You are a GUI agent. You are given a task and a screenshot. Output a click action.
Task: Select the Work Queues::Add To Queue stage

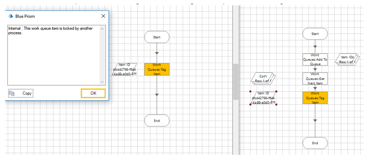(315, 60)
